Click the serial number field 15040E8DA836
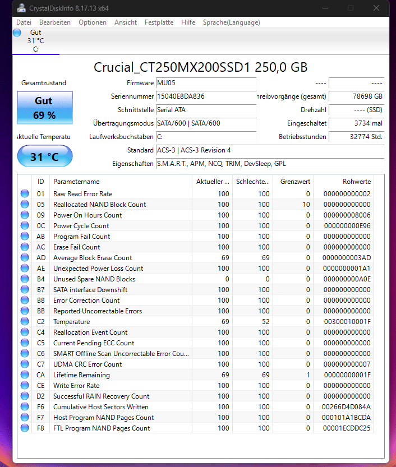396x467 pixels. tap(206, 96)
